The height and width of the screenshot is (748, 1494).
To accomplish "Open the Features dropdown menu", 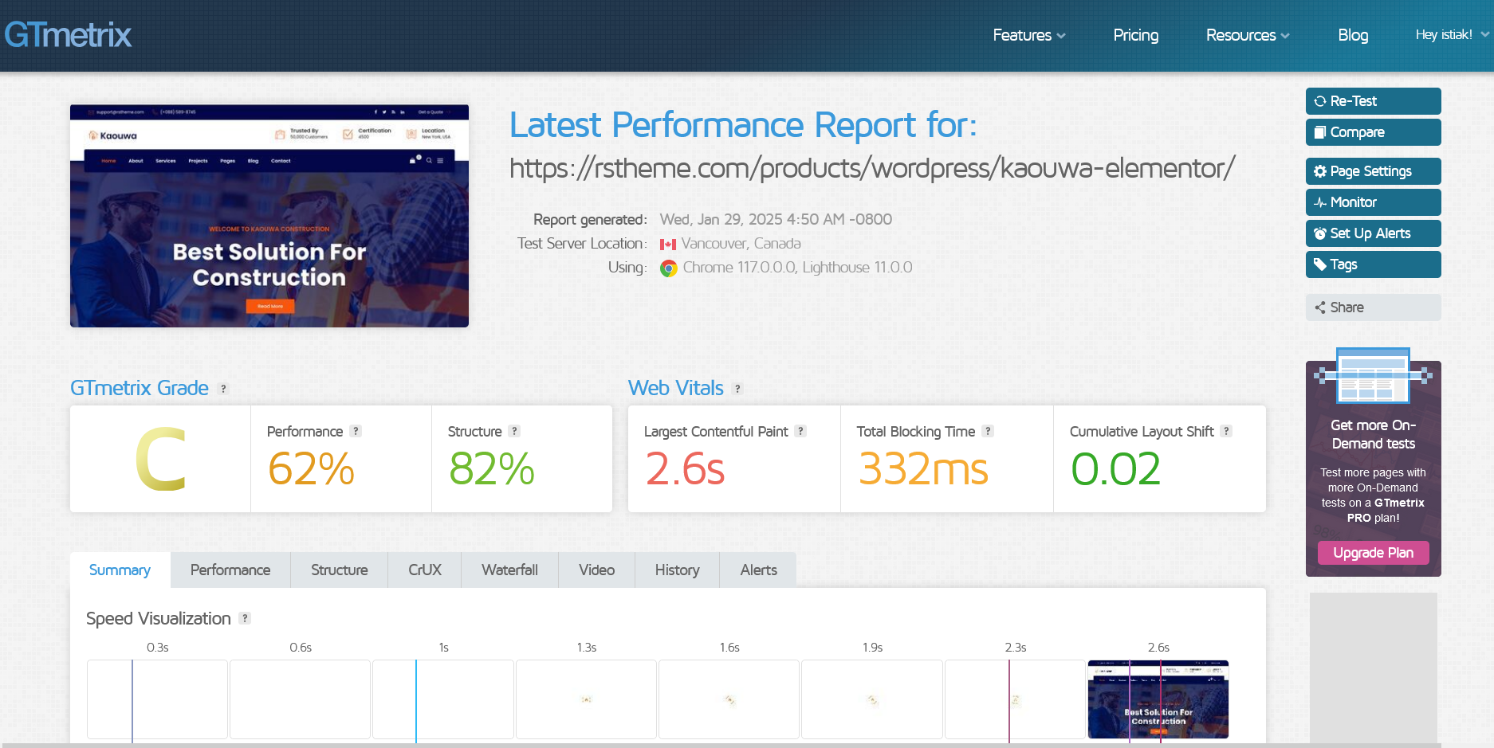I will [x=1028, y=35].
